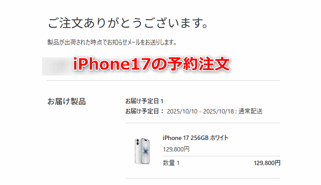Click the rear camera lenses on iPhone image
This screenshot has height=185, width=321.
(x=138, y=142)
